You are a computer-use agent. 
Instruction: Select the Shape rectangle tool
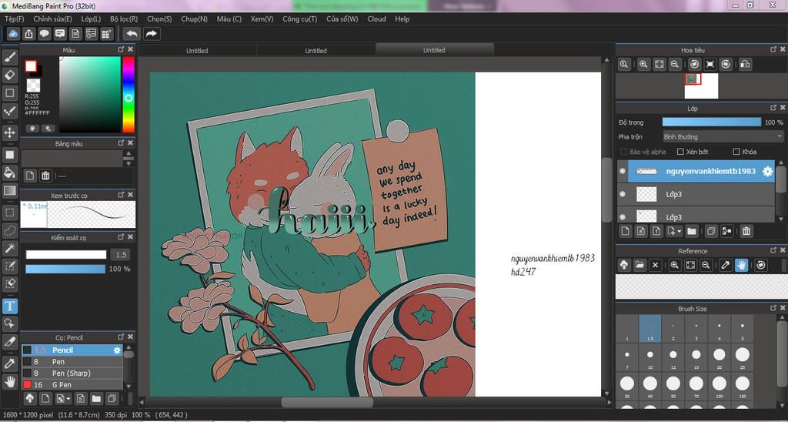(x=9, y=93)
